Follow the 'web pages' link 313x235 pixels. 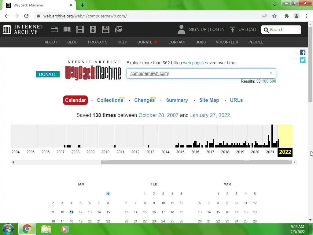[193, 63]
